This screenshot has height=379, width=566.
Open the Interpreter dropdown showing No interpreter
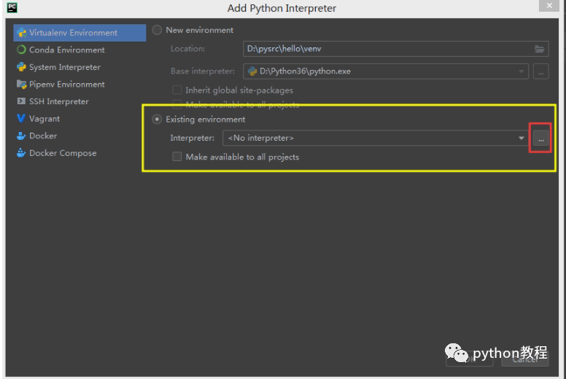(521, 138)
